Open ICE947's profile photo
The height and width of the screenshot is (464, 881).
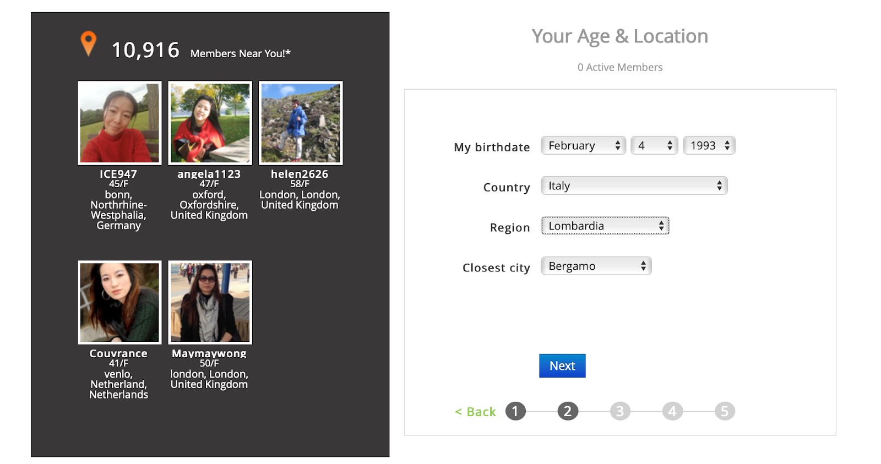(119, 123)
